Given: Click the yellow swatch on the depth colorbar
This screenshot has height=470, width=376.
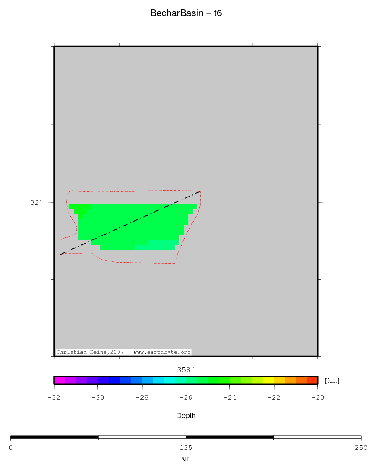Looking at the screenshot, I should pos(268,380).
